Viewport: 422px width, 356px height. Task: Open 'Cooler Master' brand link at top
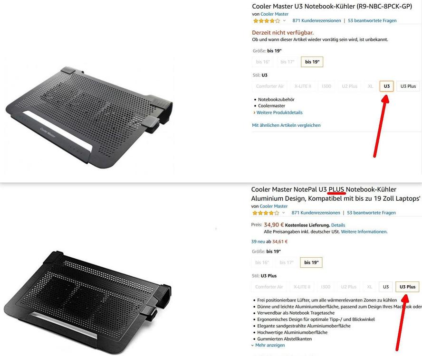(274, 14)
